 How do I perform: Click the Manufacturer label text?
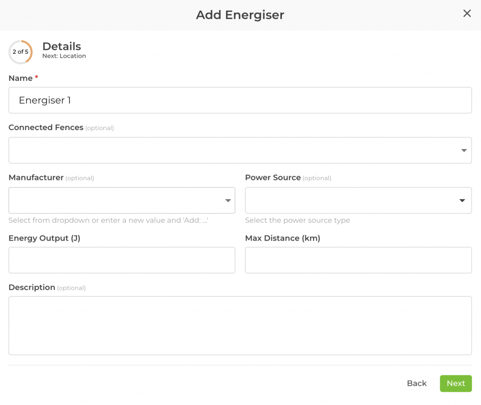coord(36,178)
